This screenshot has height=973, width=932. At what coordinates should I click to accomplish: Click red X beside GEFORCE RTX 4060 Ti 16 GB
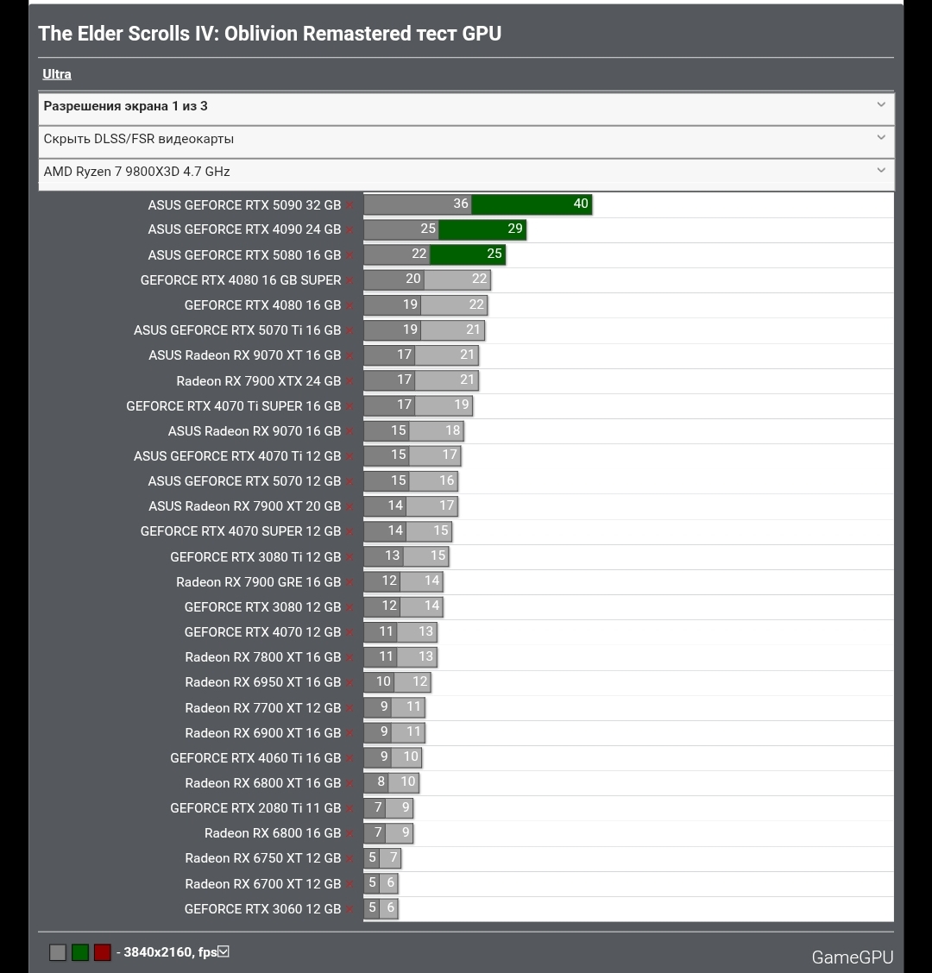tap(349, 758)
